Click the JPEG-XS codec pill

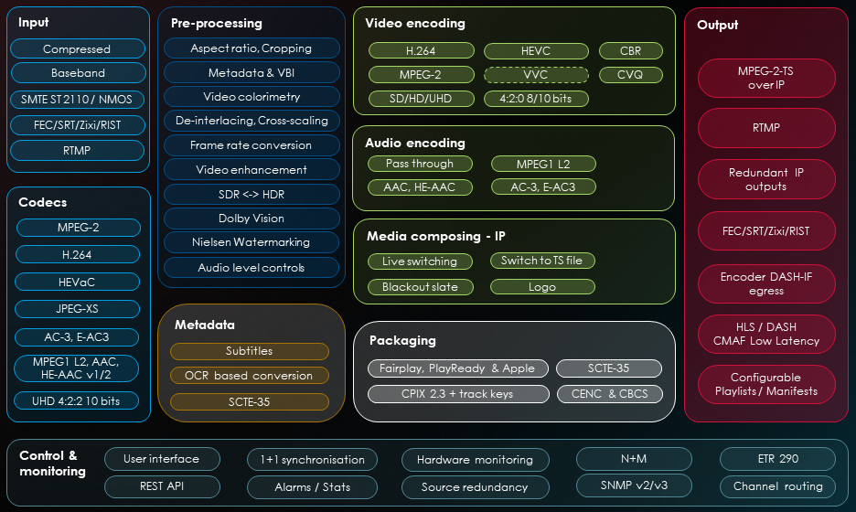coord(78,308)
